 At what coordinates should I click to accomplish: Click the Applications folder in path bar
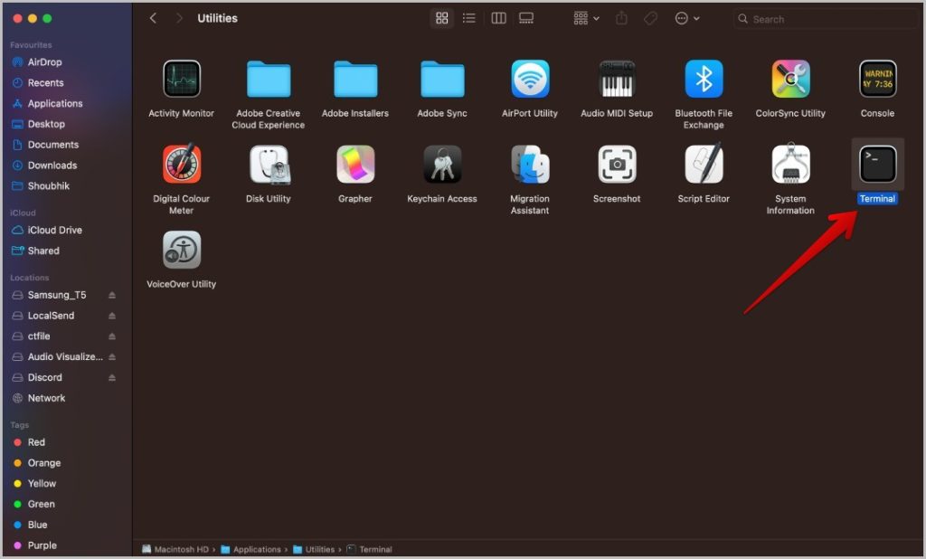point(256,549)
